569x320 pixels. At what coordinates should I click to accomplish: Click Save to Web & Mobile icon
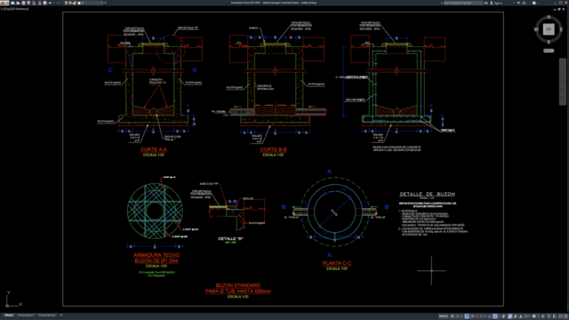39,3
